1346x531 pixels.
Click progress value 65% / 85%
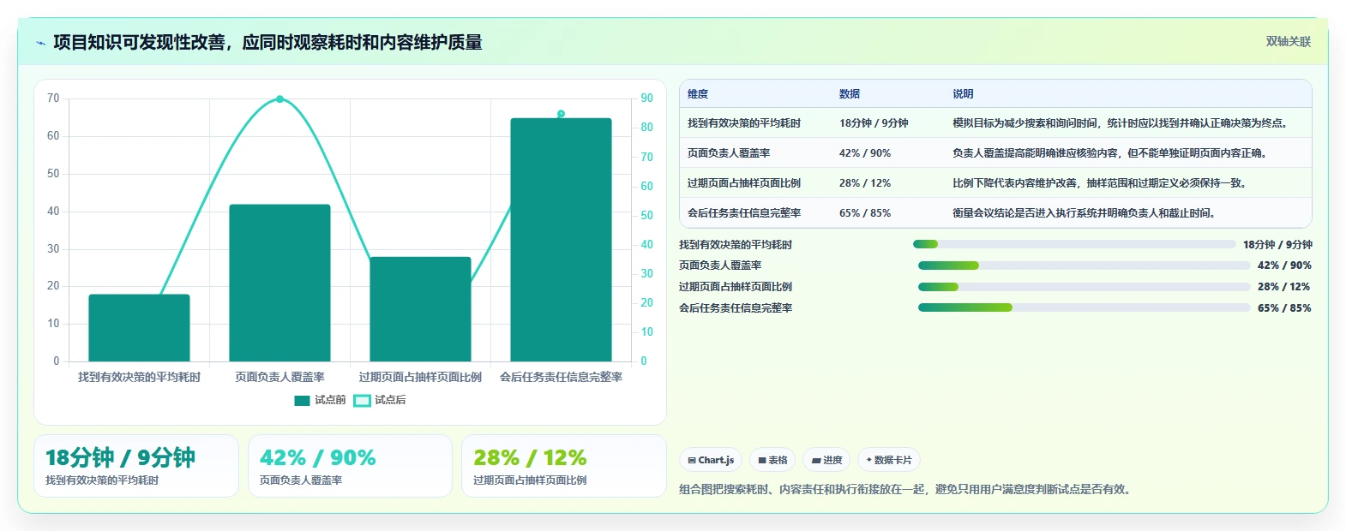pos(1284,308)
